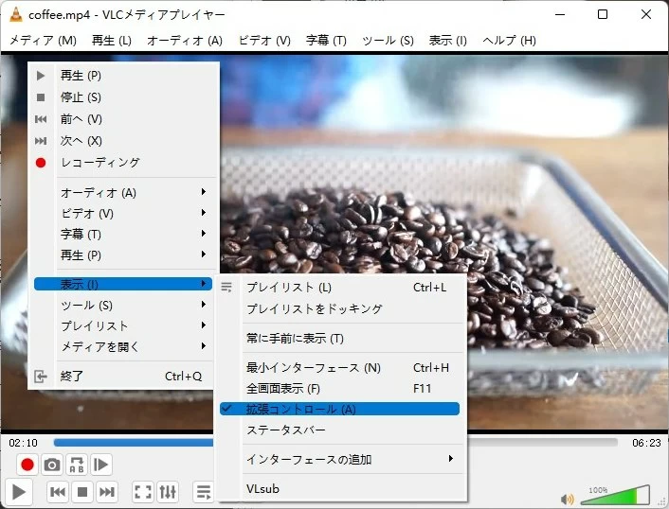Click total duration 06:23 label
The image size is (669, 509).
click(646, 443)
